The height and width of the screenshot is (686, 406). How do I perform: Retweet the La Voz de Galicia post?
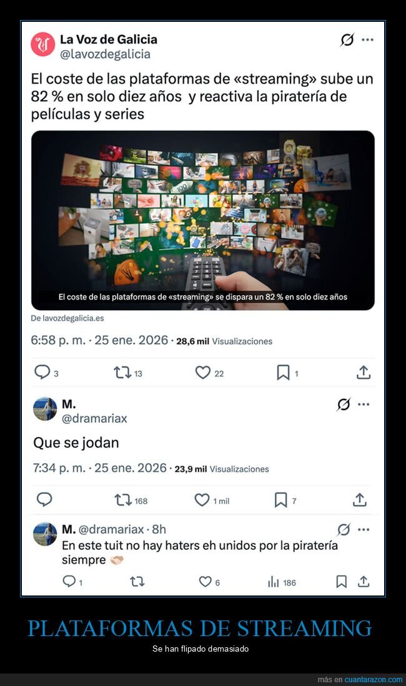pos(122,373)
